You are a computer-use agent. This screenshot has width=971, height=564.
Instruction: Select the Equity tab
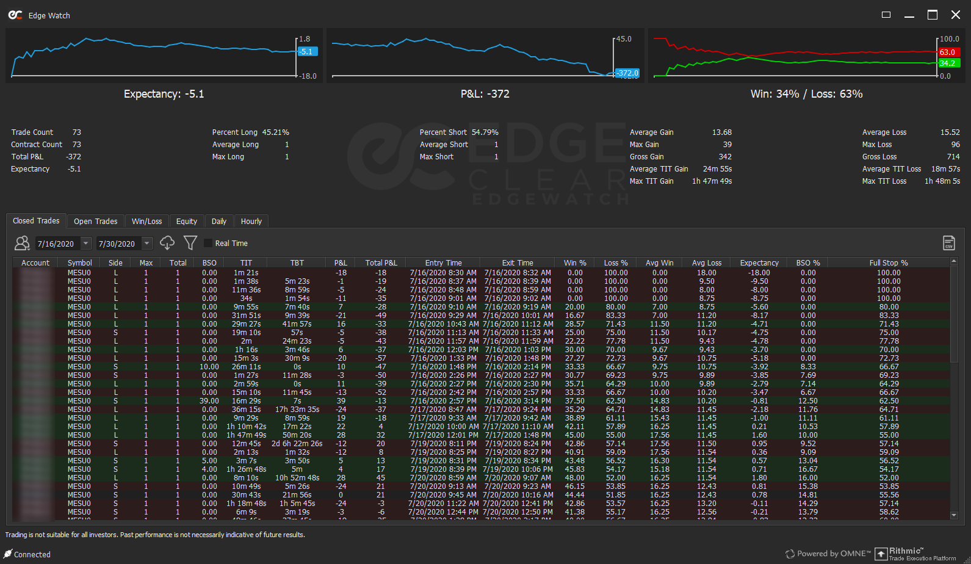point(187,222)
